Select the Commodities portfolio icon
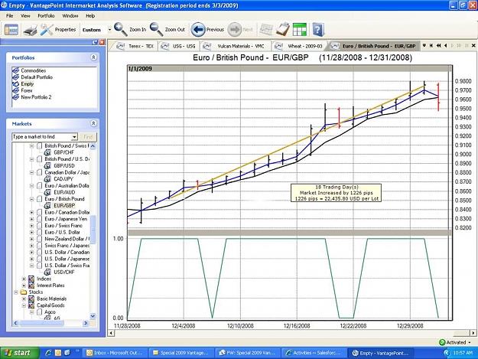Screen dimensions: 478x359 (x=15, y=70)
